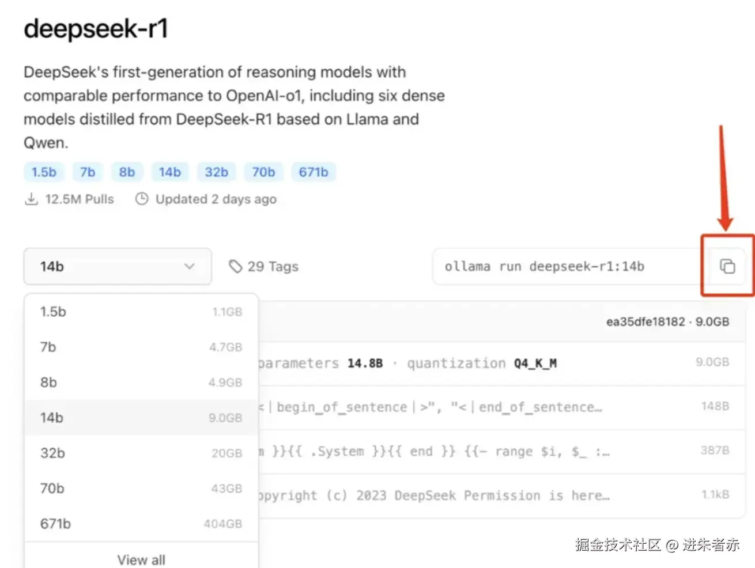Click the ollama run command field
755x568 pixels.
(x=544, y=267)
